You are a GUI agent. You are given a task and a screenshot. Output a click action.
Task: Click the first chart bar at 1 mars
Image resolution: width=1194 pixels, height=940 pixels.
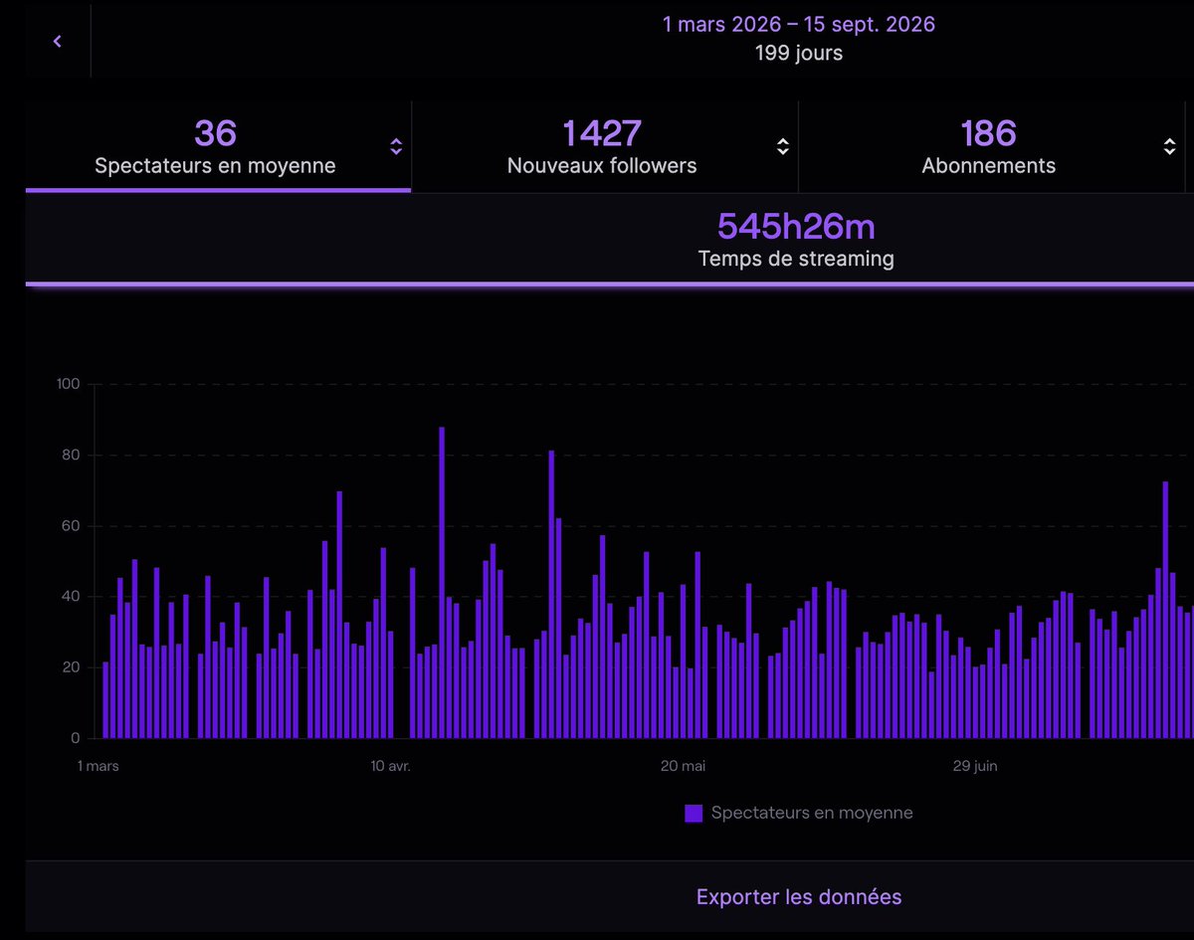tap(105, 700)
